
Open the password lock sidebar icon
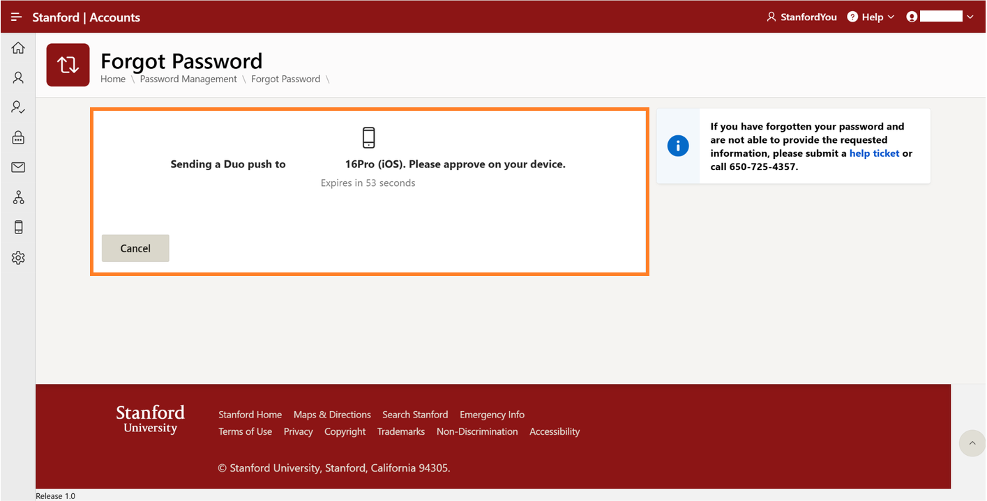pyautogui.click(x=18, y=137)
